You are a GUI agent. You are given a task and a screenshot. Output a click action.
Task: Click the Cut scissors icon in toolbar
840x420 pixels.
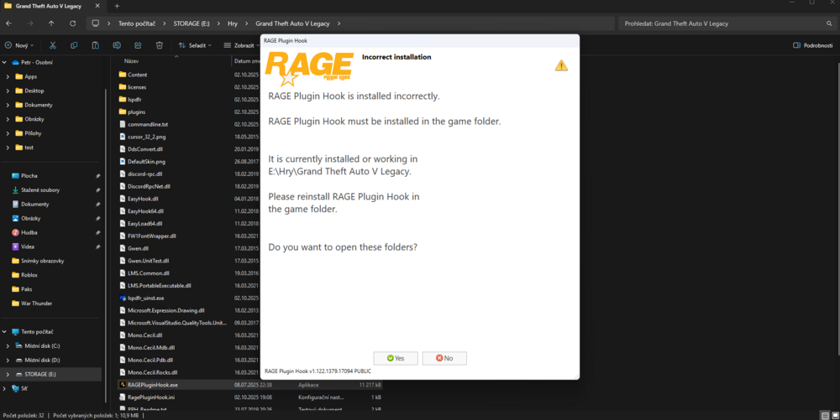pos(52,45)
